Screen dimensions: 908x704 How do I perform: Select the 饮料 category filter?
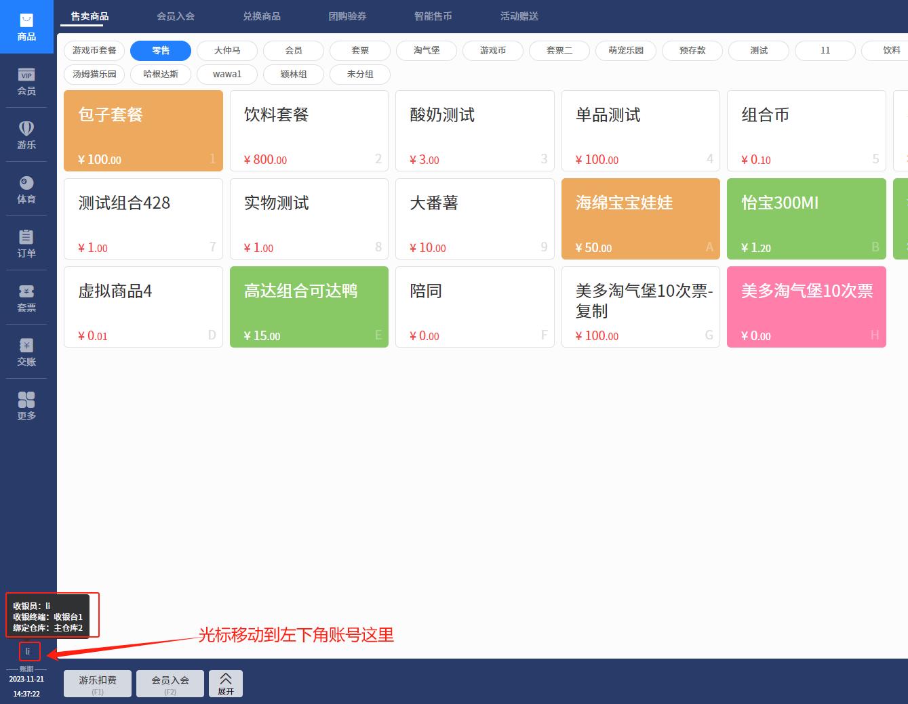[x=886, y=51]
